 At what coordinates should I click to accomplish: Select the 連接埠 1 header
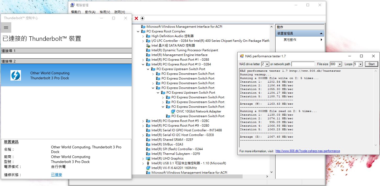(x=66, y=51)
